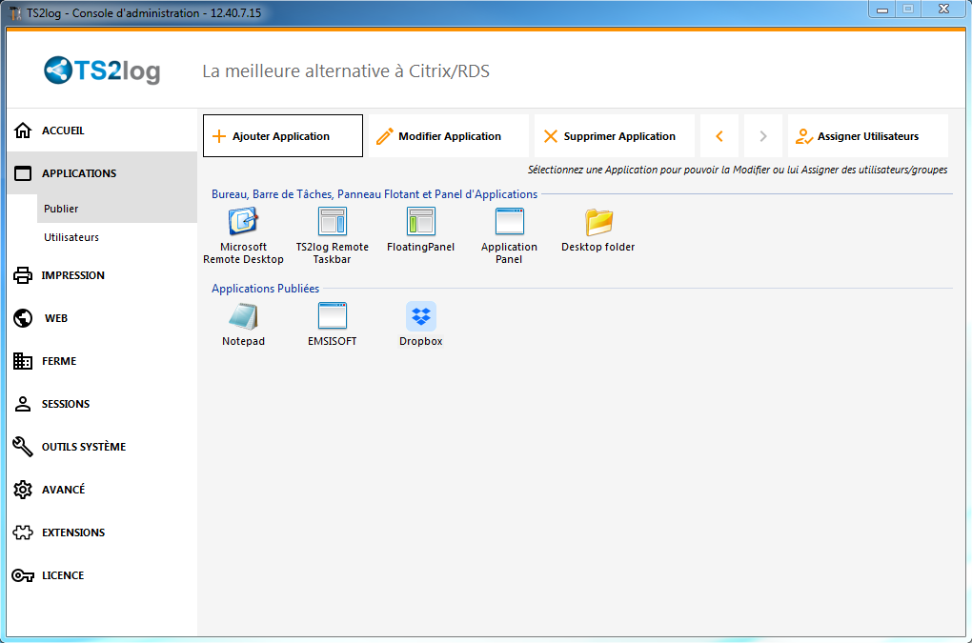The width and height of the screenshot is (972, 643).
Task: Click the tagline La meilleure alternative à Citrix/RDS
Action: tap(346, 71)
